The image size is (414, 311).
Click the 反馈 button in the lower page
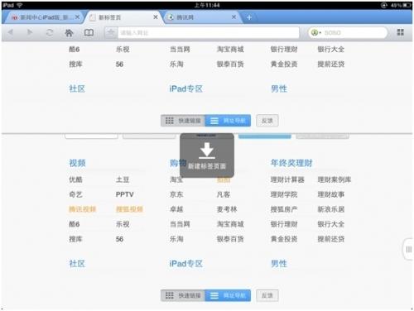click(x=267, y=295)
